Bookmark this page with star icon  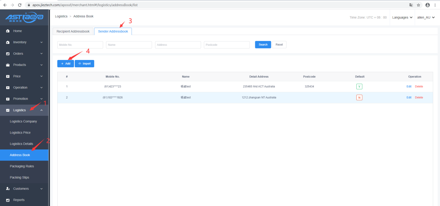click(x=418, y=5)
